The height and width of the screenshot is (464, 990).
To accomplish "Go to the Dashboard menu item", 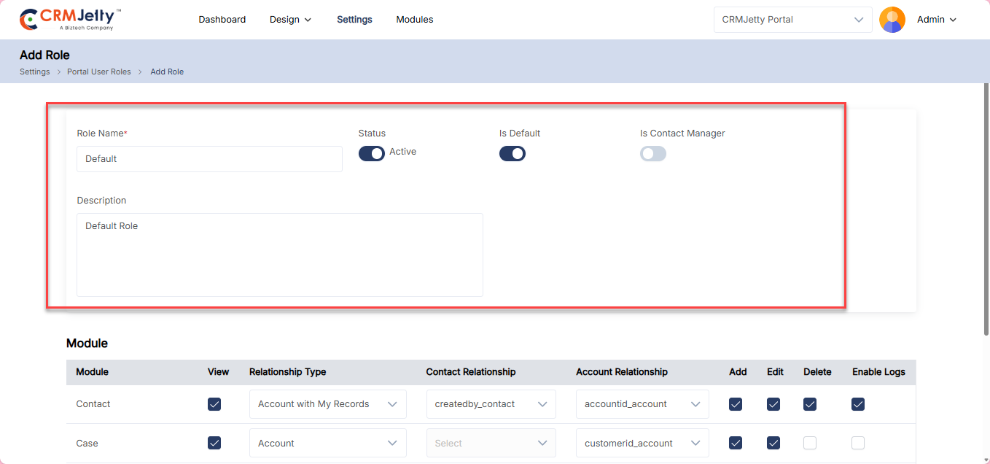I will [x=222, y=20].
